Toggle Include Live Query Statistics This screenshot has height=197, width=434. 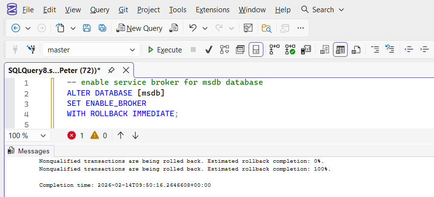click(x=290, y=50)
